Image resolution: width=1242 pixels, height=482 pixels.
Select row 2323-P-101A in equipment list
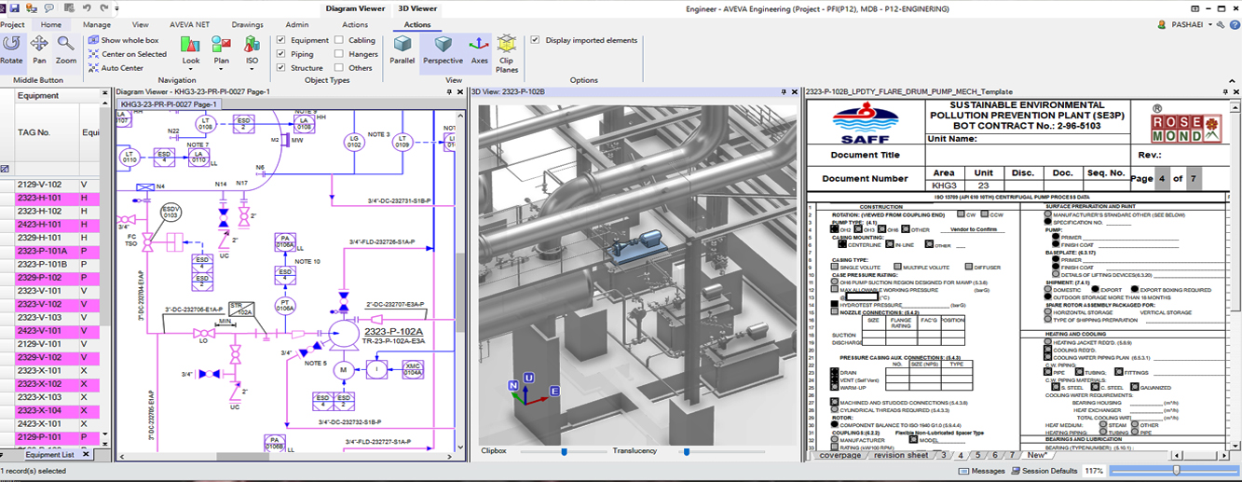42,251
